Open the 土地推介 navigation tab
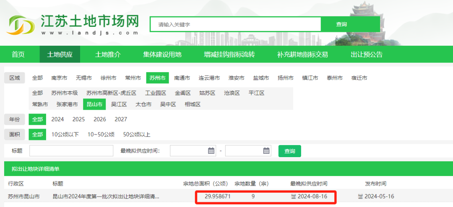 pyautogui.click(x=108, y=54)
